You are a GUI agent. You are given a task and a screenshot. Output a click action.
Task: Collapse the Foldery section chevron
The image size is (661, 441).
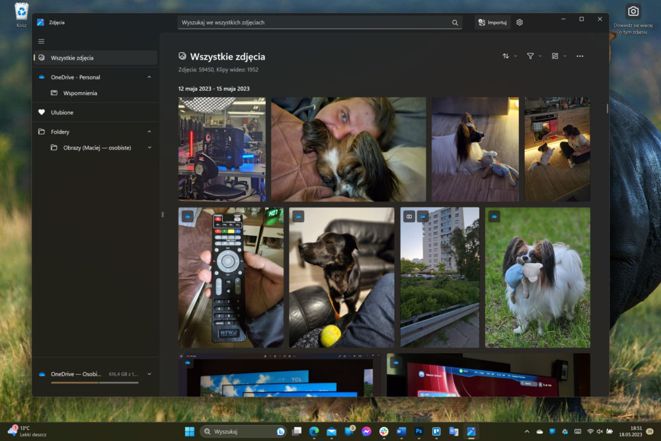(149, 132)
